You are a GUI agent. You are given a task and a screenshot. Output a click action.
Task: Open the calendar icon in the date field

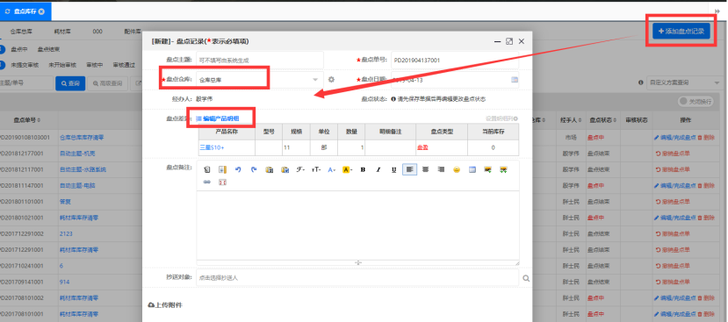(x=514, y=79)
